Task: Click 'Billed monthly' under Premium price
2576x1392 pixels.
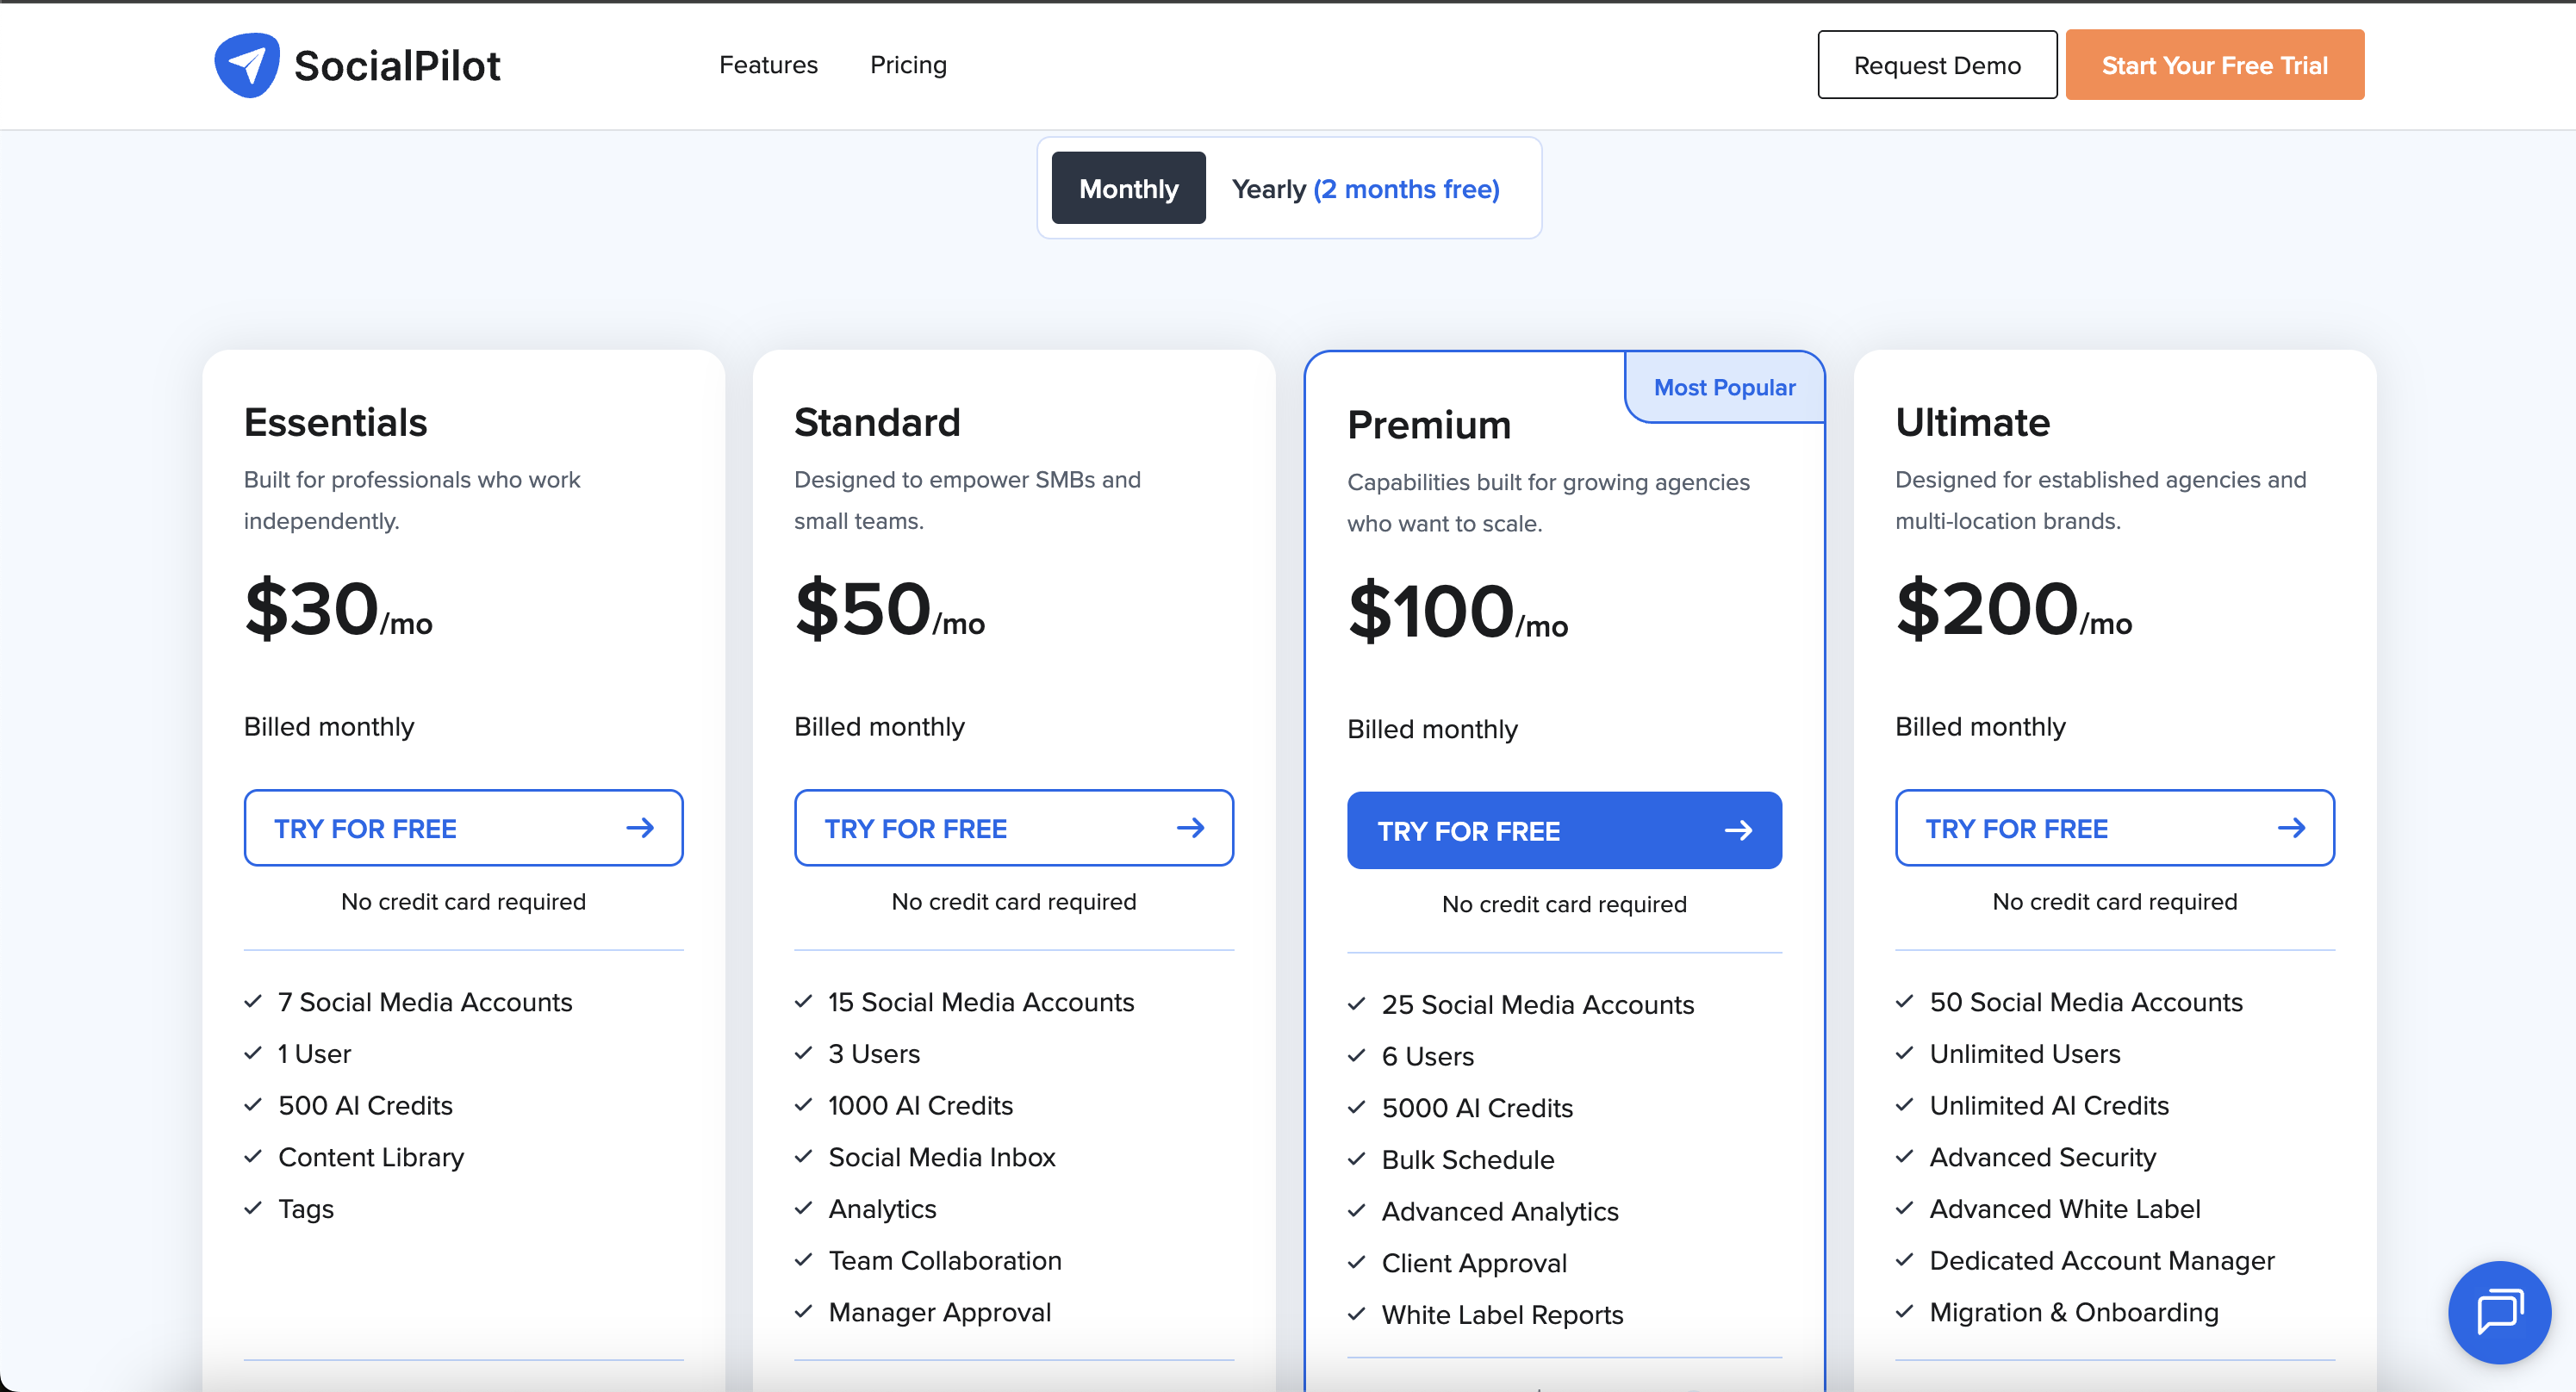Action: pos(1432,729)
